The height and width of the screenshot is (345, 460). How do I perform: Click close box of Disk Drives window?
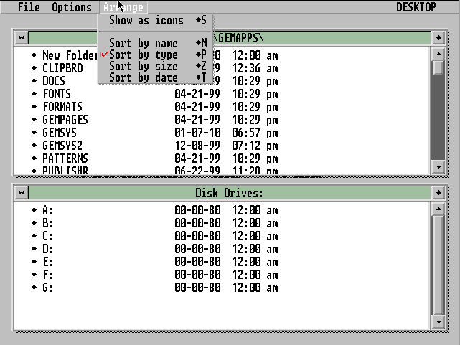[x=21, y=193]
